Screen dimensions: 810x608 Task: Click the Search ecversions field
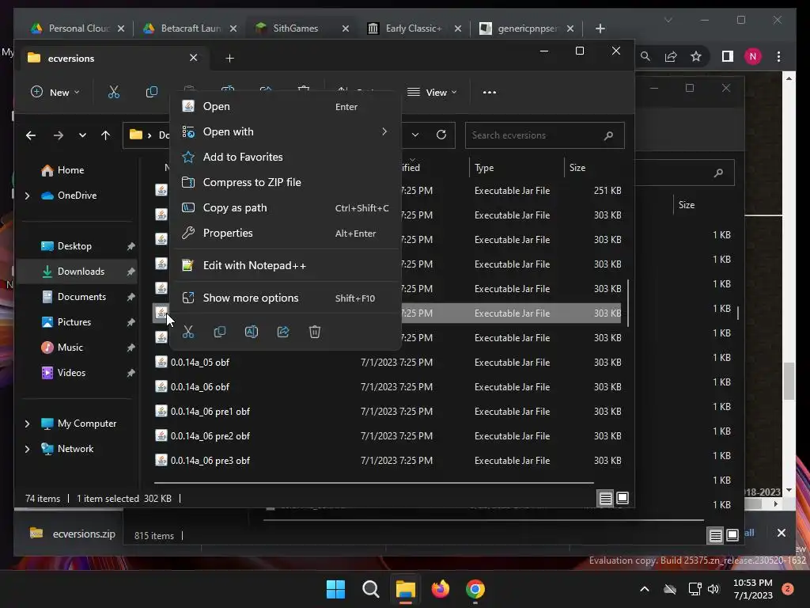tap(544, 135)
